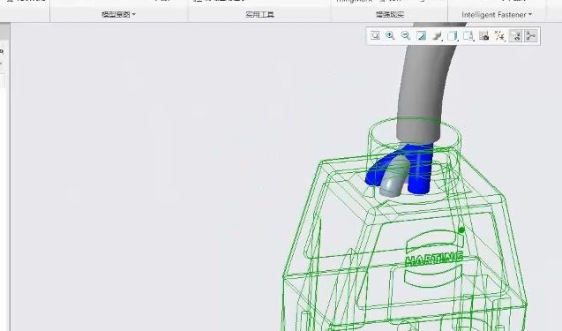Click the 增强现实 ribbon group label
The height and width of the screenshot is (331, 562).
(x=390, y=15)
